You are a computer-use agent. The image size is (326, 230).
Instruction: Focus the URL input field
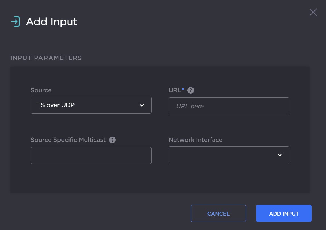[x=229, y=106]
